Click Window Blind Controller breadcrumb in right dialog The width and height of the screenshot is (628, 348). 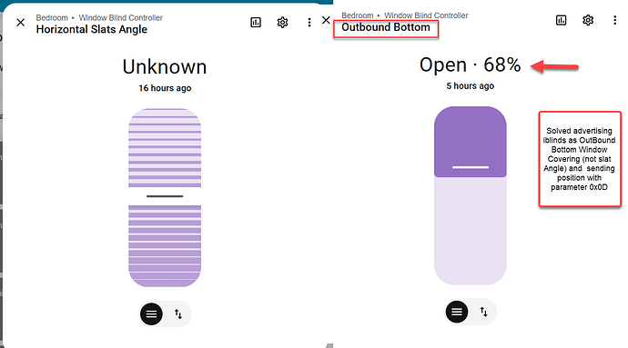(426, 15)
